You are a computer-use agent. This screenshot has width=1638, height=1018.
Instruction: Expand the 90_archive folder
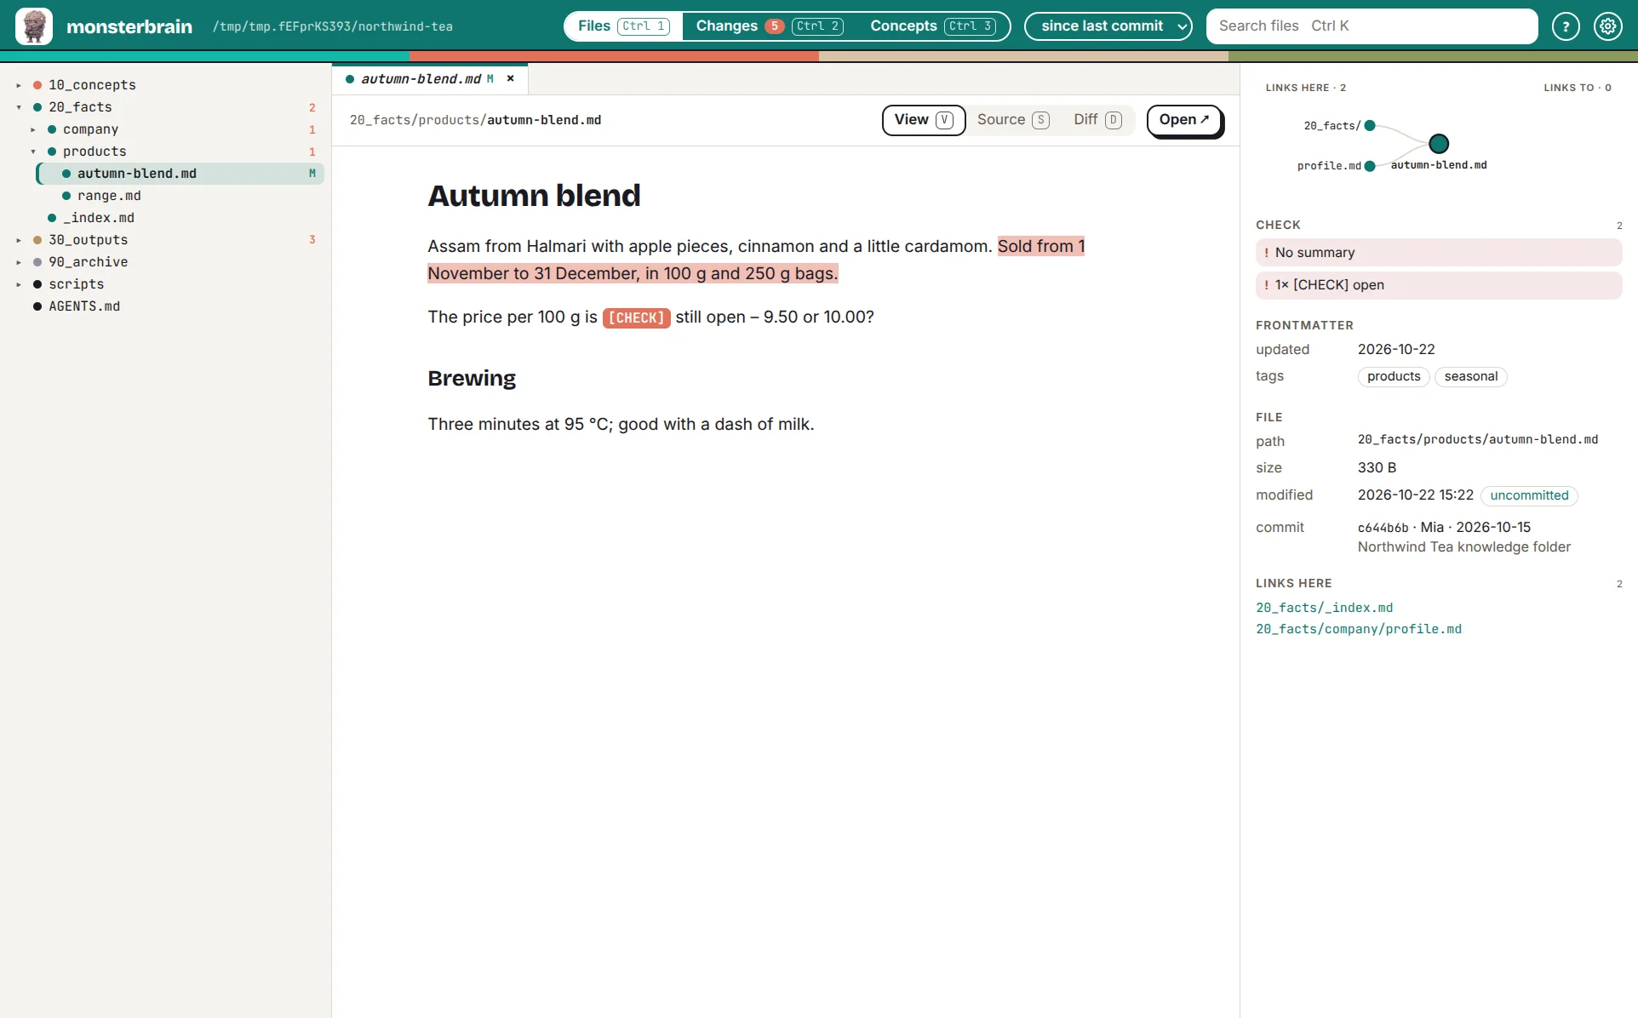[19, 262]
